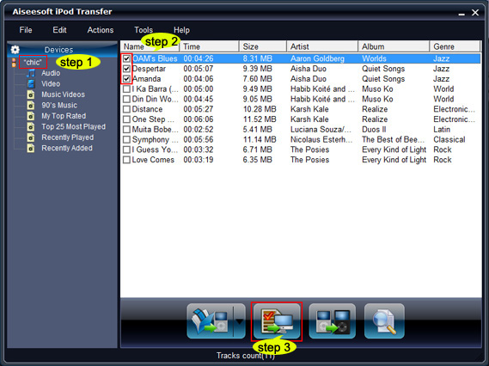Select the "chic" device node
The width and height of the screenshot is (489, 366).
[x=33, y=62]
